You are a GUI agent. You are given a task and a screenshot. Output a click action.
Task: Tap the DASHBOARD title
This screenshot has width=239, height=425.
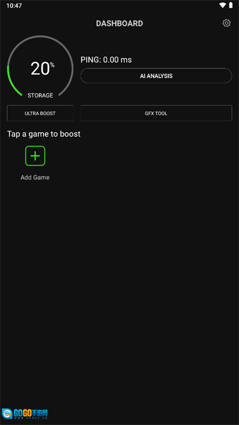pos(119,23)
